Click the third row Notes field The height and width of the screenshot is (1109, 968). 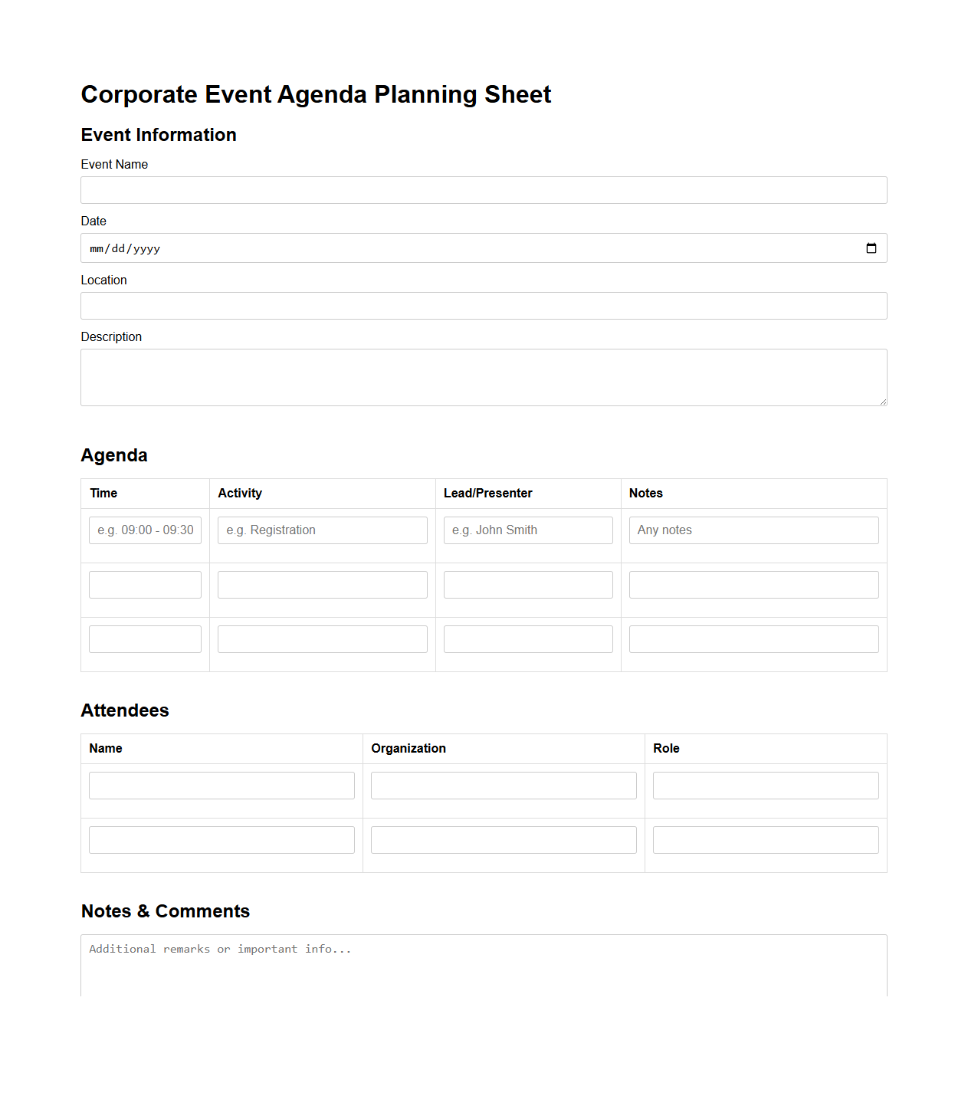tap(753, 638)
